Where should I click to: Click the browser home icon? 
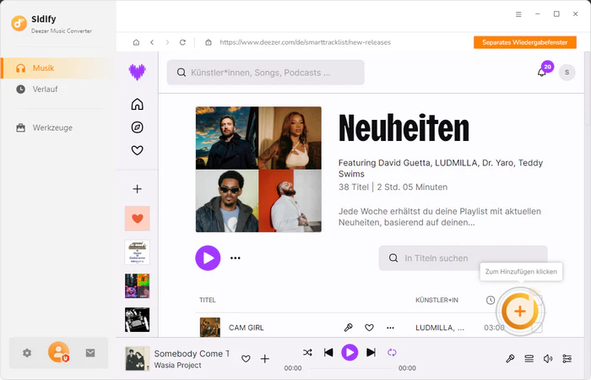(136, 42)
